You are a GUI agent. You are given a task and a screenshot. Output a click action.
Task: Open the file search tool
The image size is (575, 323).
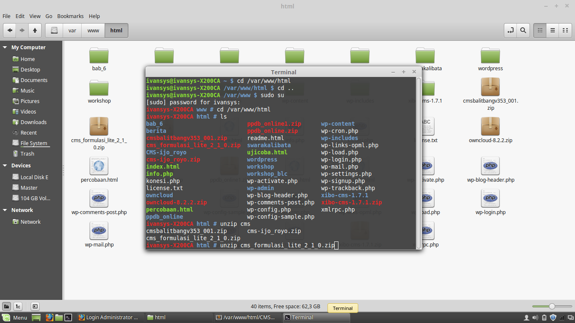(x=523, y=30)
